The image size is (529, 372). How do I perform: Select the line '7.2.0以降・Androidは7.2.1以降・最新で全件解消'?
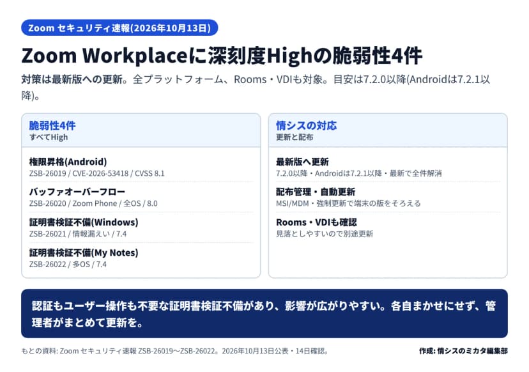(359, 173)
